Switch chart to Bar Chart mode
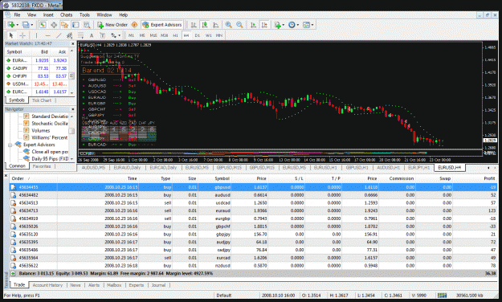 click(194, 25)
